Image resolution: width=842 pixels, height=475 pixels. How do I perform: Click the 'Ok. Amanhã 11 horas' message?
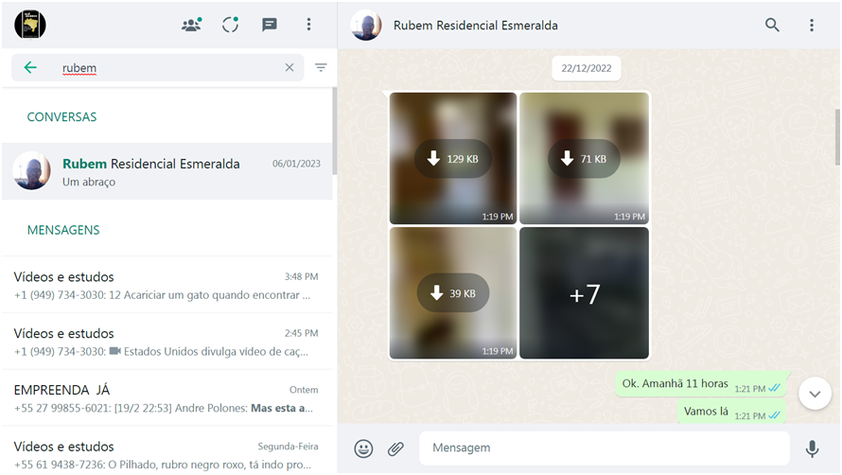pyautogui.click(x=701, y=384)
